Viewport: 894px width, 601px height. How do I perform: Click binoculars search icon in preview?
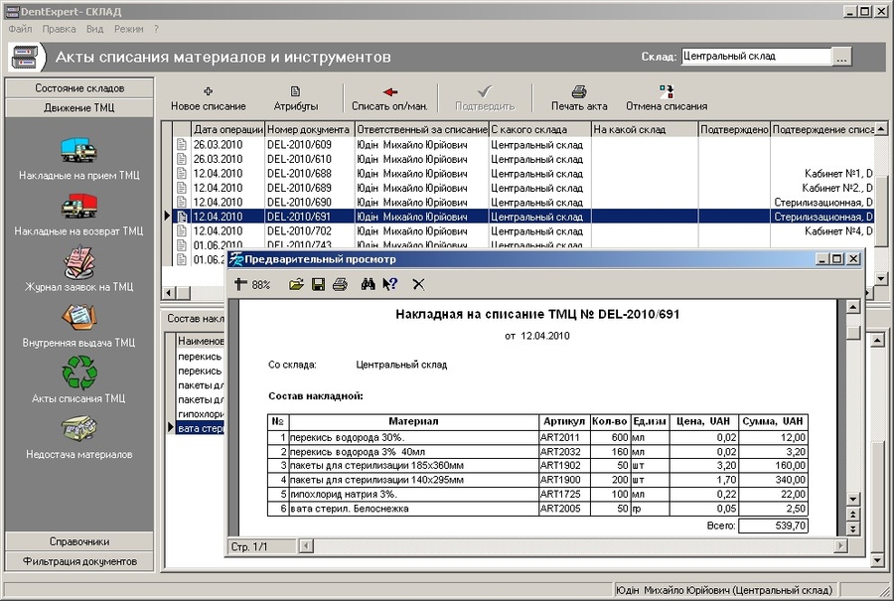pyautogui.click(x=368, y=284)
